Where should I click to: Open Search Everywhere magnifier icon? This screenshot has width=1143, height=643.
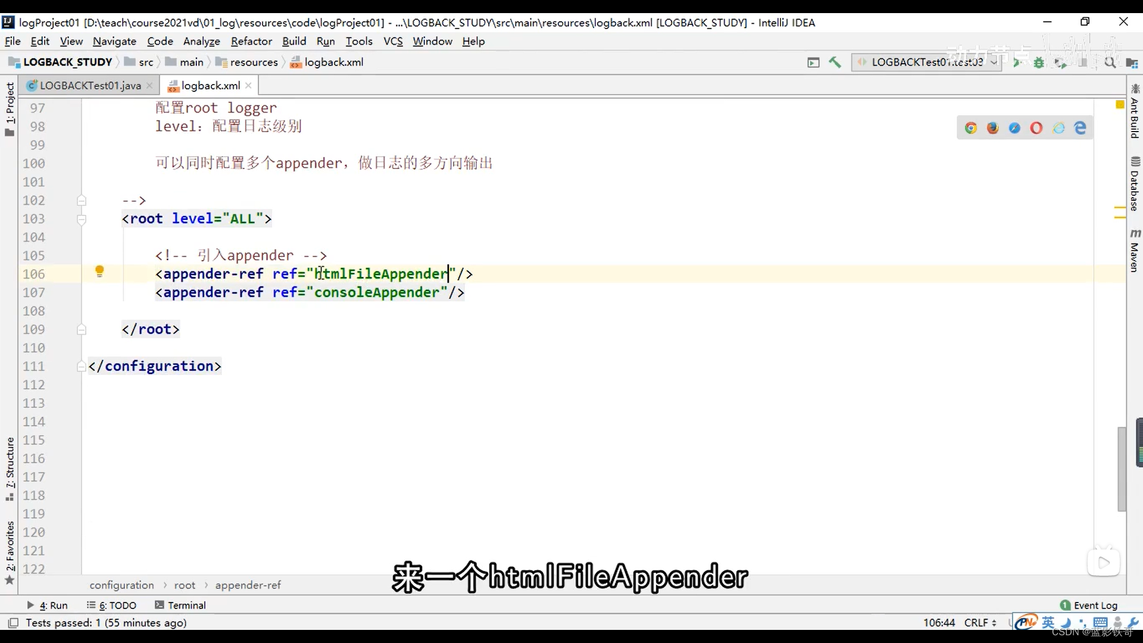click(x=1110, y=63)
